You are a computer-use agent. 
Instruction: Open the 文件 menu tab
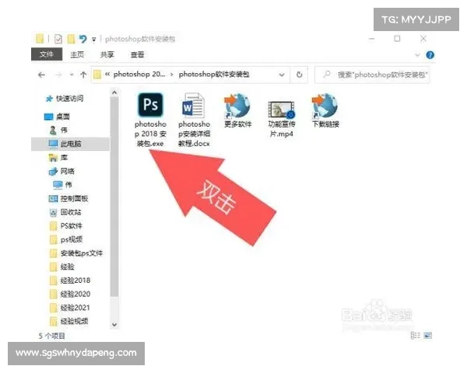(x=47, y=54)
